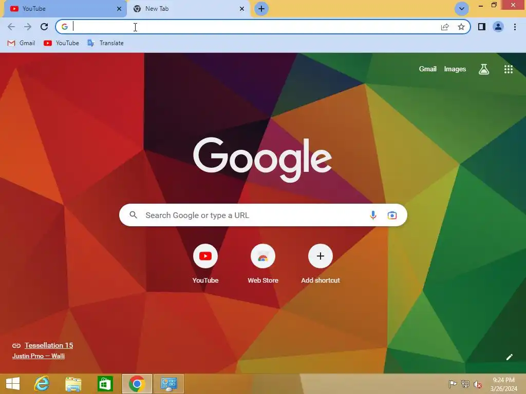Open the network tray icon
The image size is (526, 394).
(465, 384)
